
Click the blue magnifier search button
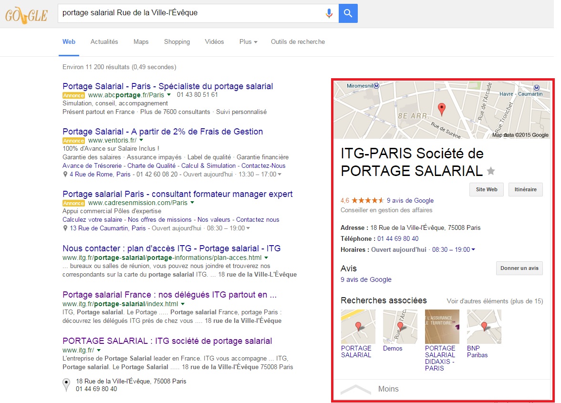(x=348, y=13)
